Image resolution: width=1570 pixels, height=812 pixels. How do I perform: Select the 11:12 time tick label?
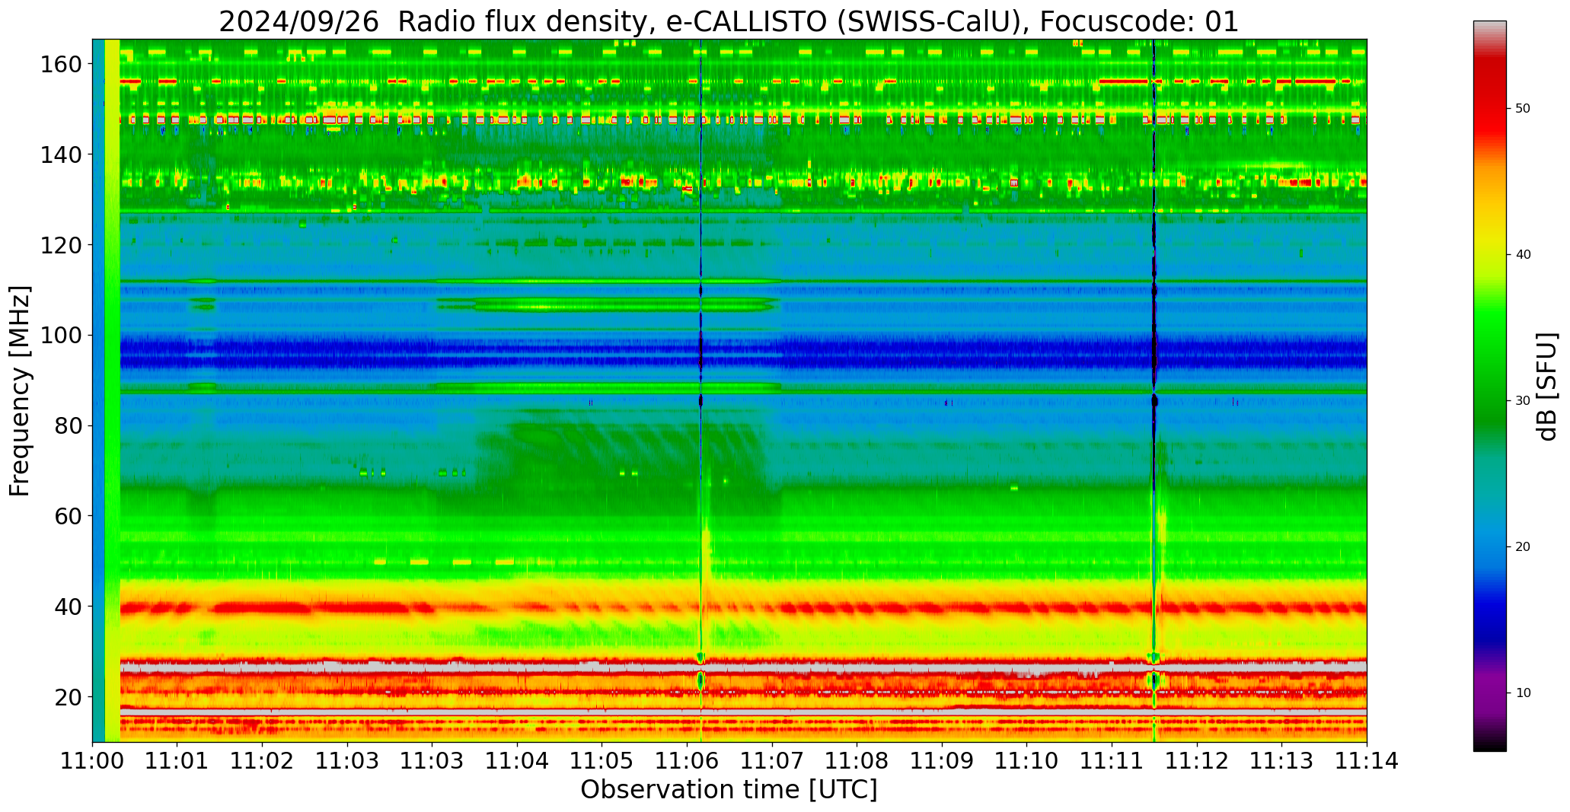click(x=1197, y=761)
